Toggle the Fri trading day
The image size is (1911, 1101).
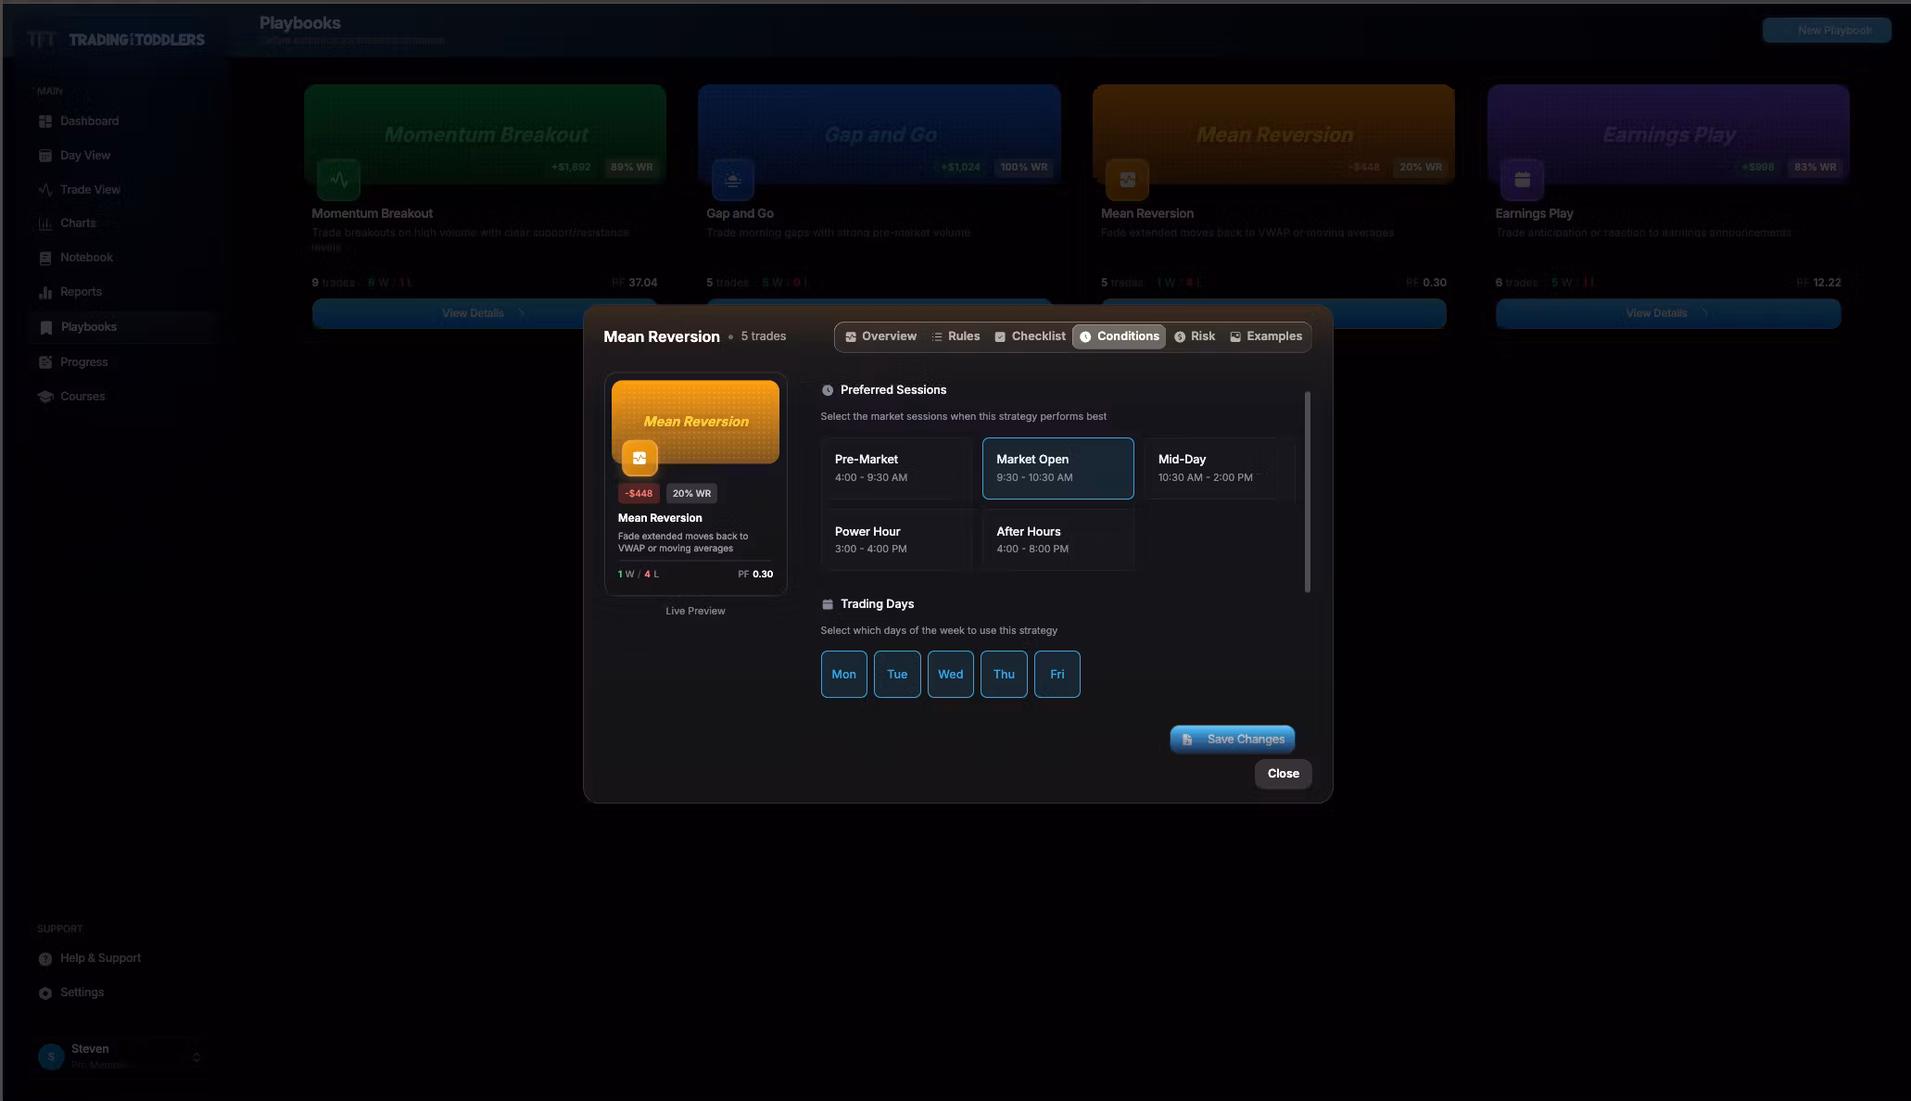1057,674
